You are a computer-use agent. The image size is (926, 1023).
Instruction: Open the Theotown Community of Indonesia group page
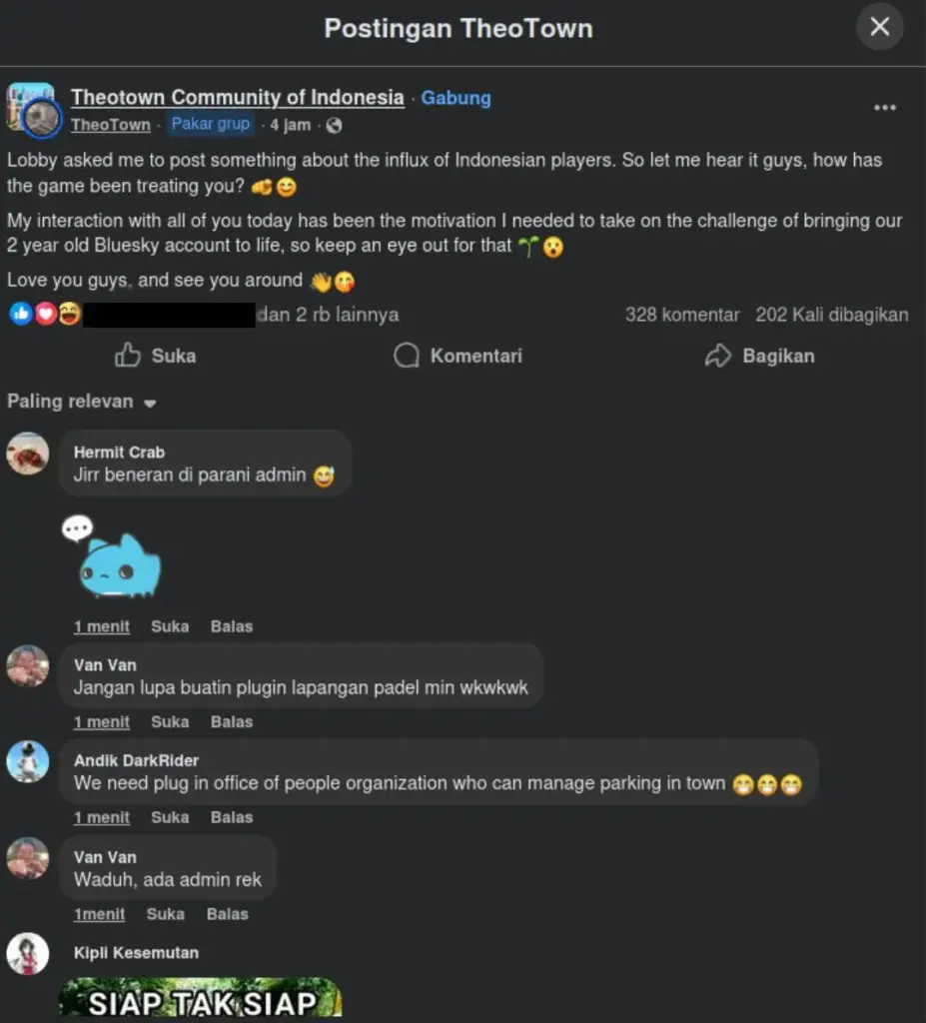(237, 97)
